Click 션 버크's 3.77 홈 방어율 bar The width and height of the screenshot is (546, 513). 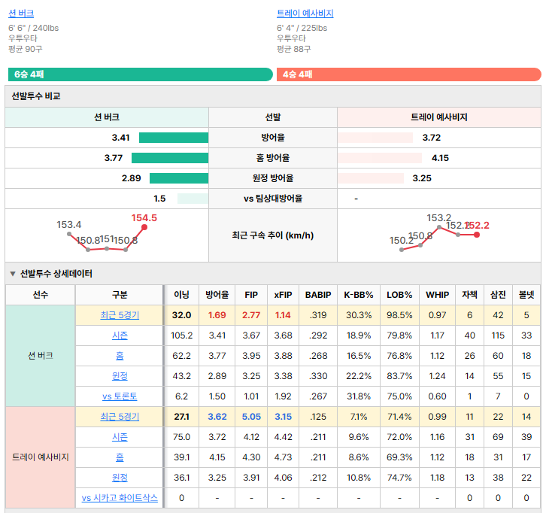pyautogui.click(x=170, y=158)
